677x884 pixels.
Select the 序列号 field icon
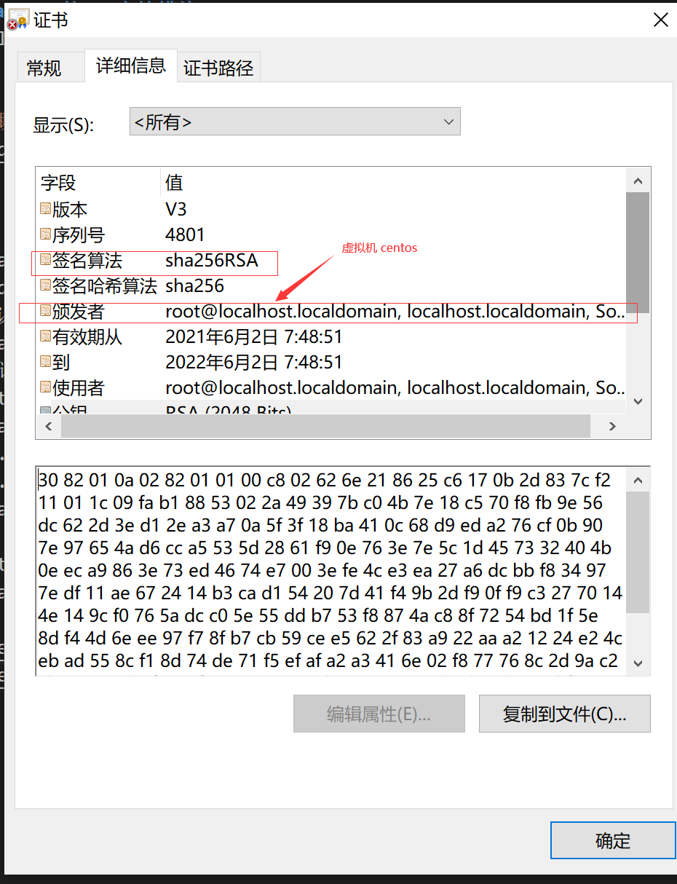45,235
